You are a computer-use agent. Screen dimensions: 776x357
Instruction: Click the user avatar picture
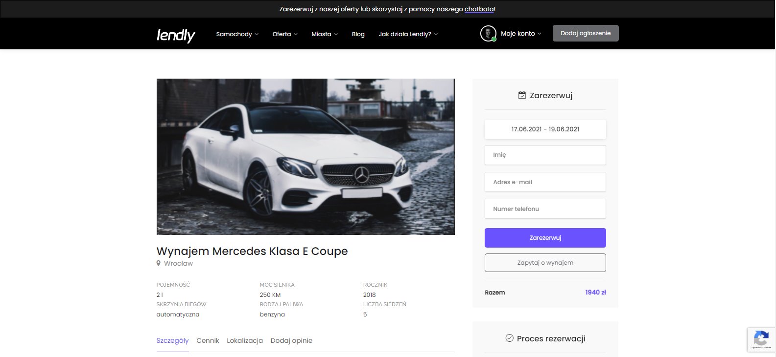click(x=488, y=33)
